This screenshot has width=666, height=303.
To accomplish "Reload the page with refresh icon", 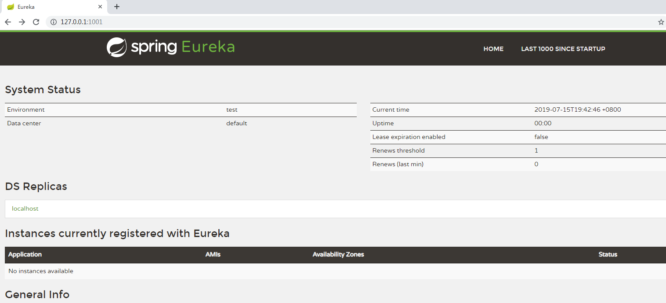I will [36, 22].
